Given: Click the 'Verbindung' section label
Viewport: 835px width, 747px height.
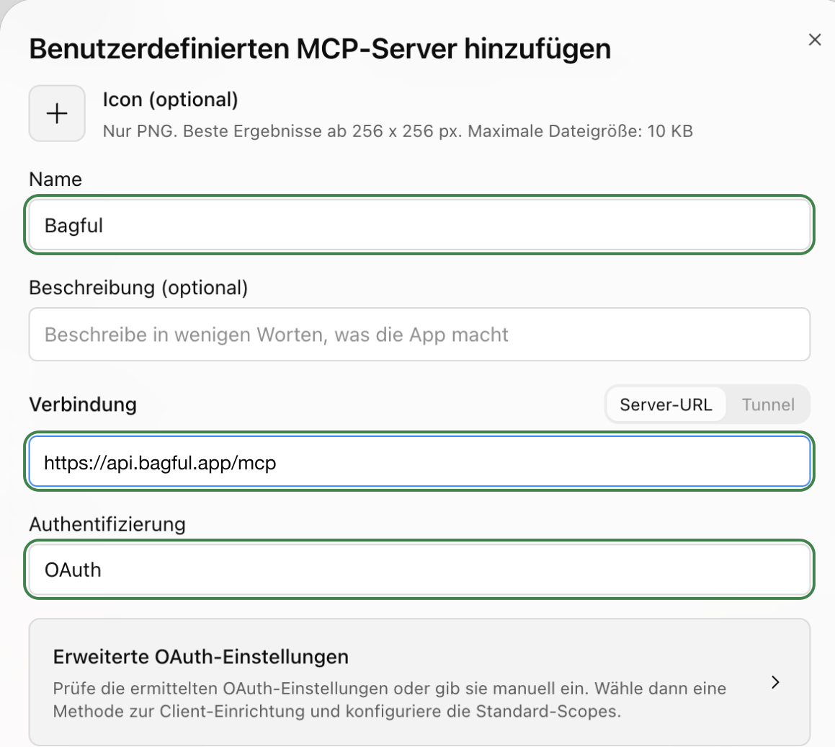Looking at the screenshot, I should (x=83, y=405).
